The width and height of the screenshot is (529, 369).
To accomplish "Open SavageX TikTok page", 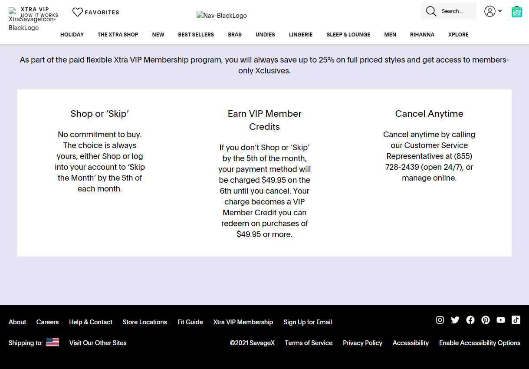I will pos(516,320).
